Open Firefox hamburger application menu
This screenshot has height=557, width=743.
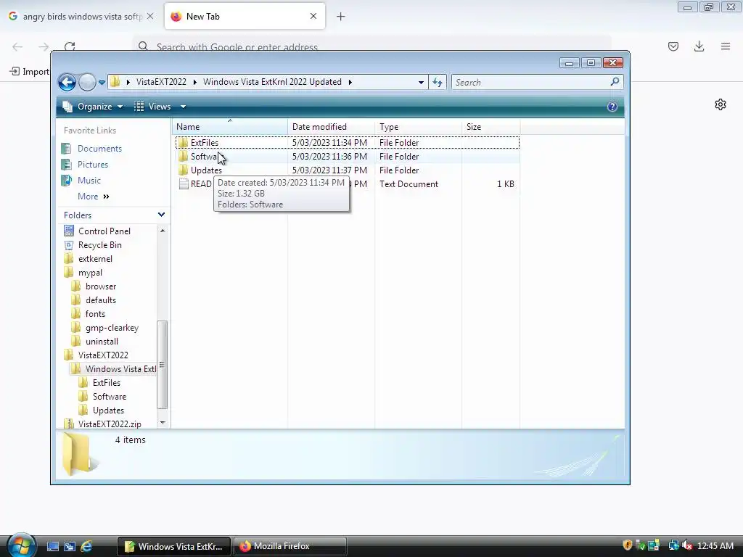726,46
